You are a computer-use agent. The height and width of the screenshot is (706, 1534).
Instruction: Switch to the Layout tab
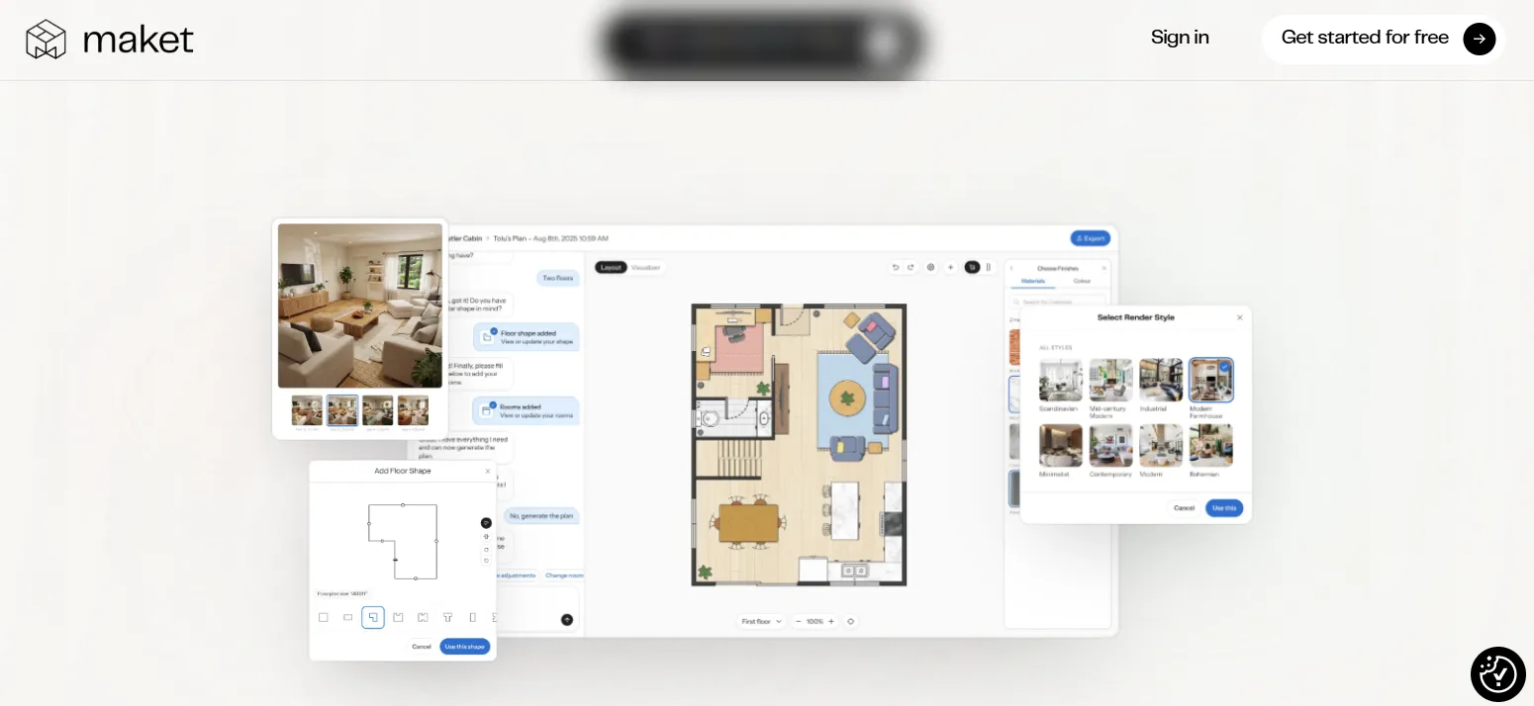pyautogui.click(x=612, y=267)
